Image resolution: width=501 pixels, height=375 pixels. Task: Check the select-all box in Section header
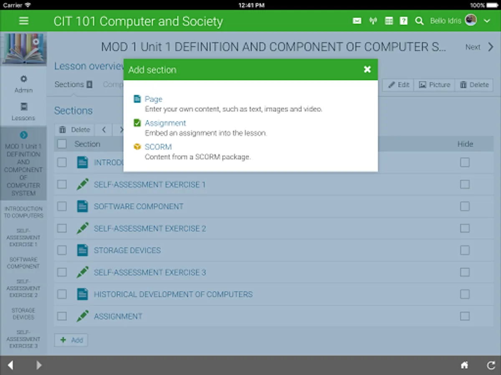tap(62, 144)
